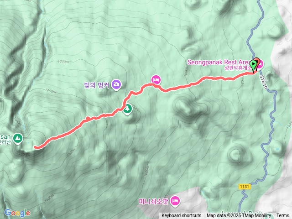Click the 한라산 text label
The image size is (292, 219).
coord(5,142)
